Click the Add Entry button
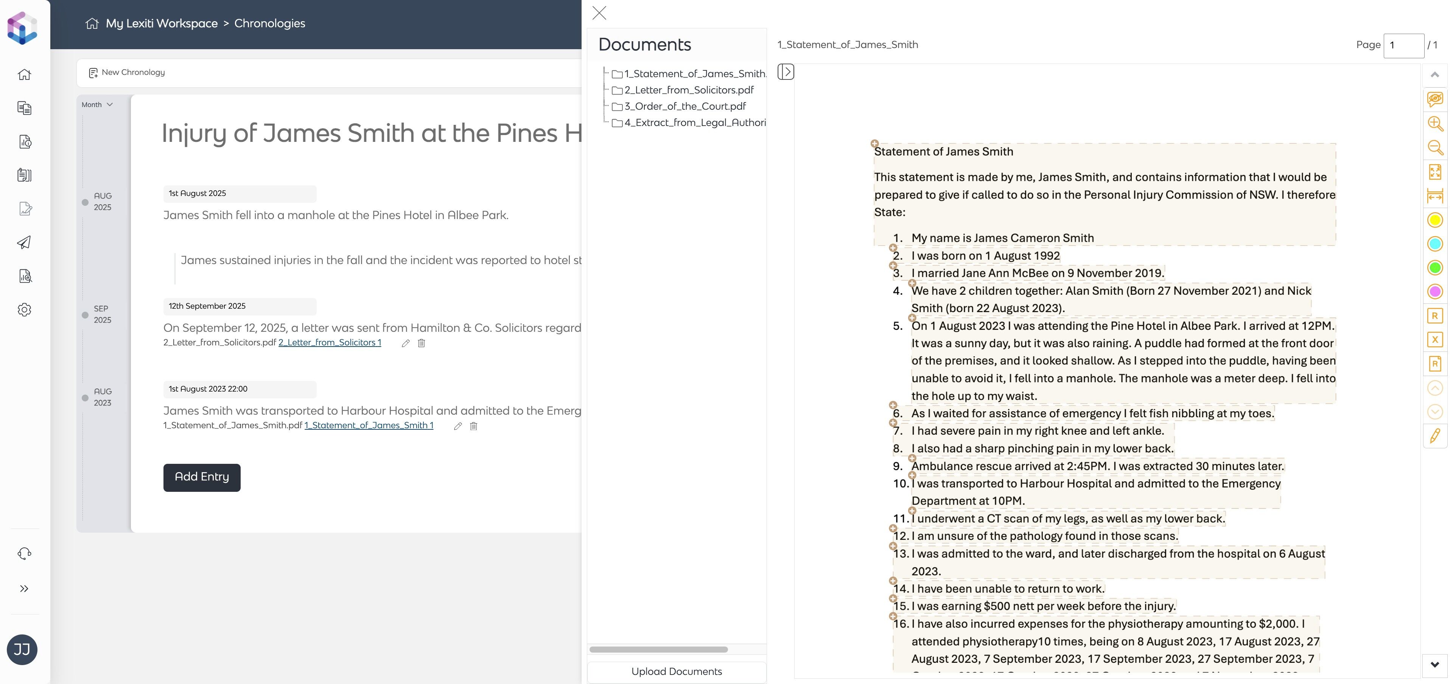 pyautogui.click(x=201, y=477)
